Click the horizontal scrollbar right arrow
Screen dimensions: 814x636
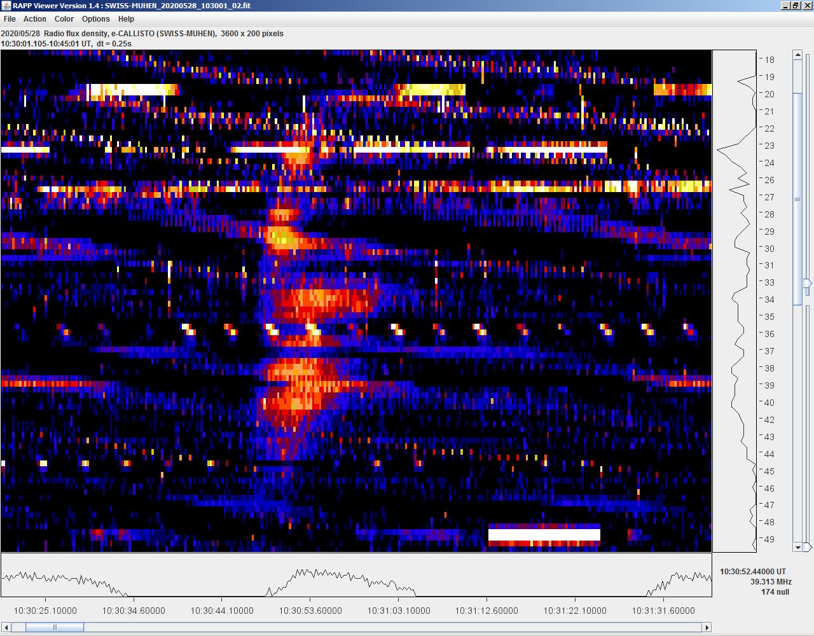click(707, 628)
